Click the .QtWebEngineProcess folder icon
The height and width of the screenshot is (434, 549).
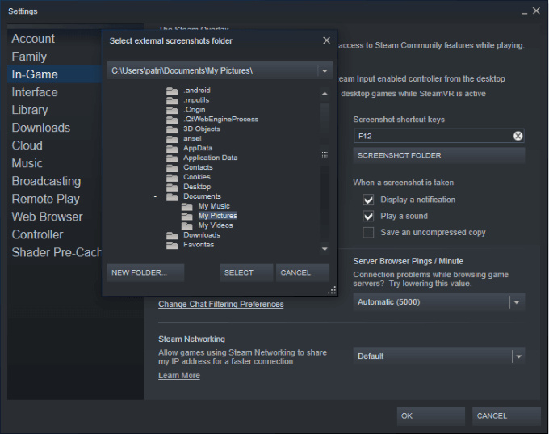click(x=171, y=120)
